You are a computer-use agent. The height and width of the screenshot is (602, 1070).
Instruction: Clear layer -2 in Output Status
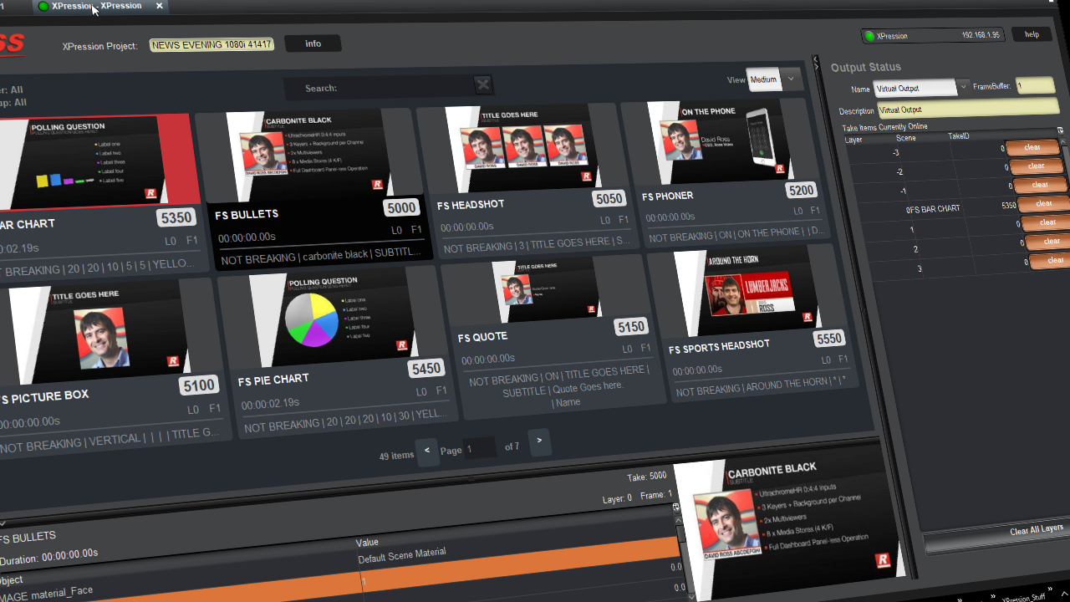tap(1037, 166)
